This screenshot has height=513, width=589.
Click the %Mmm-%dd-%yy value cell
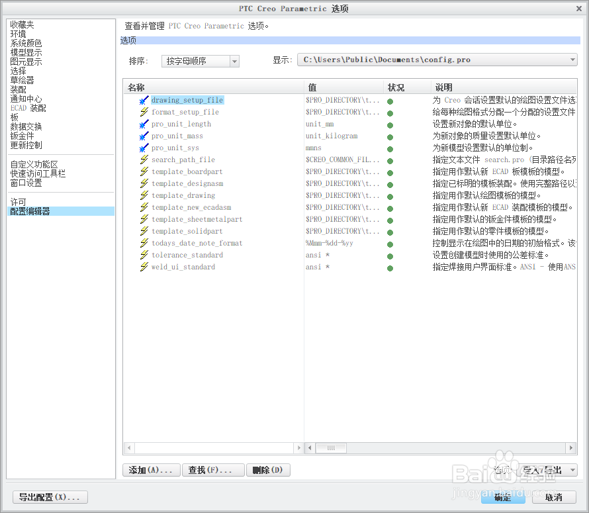[x=330, y=243]
